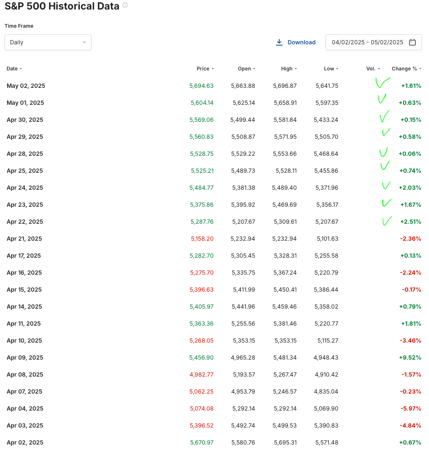
Task: Click price 4,982.77 for Apr 08
Action: pos(201,375)
